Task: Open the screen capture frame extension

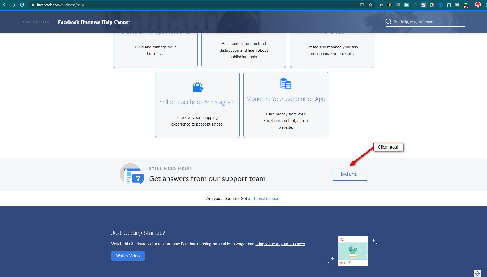Action: pyautogui.click(x=449, y=5)
